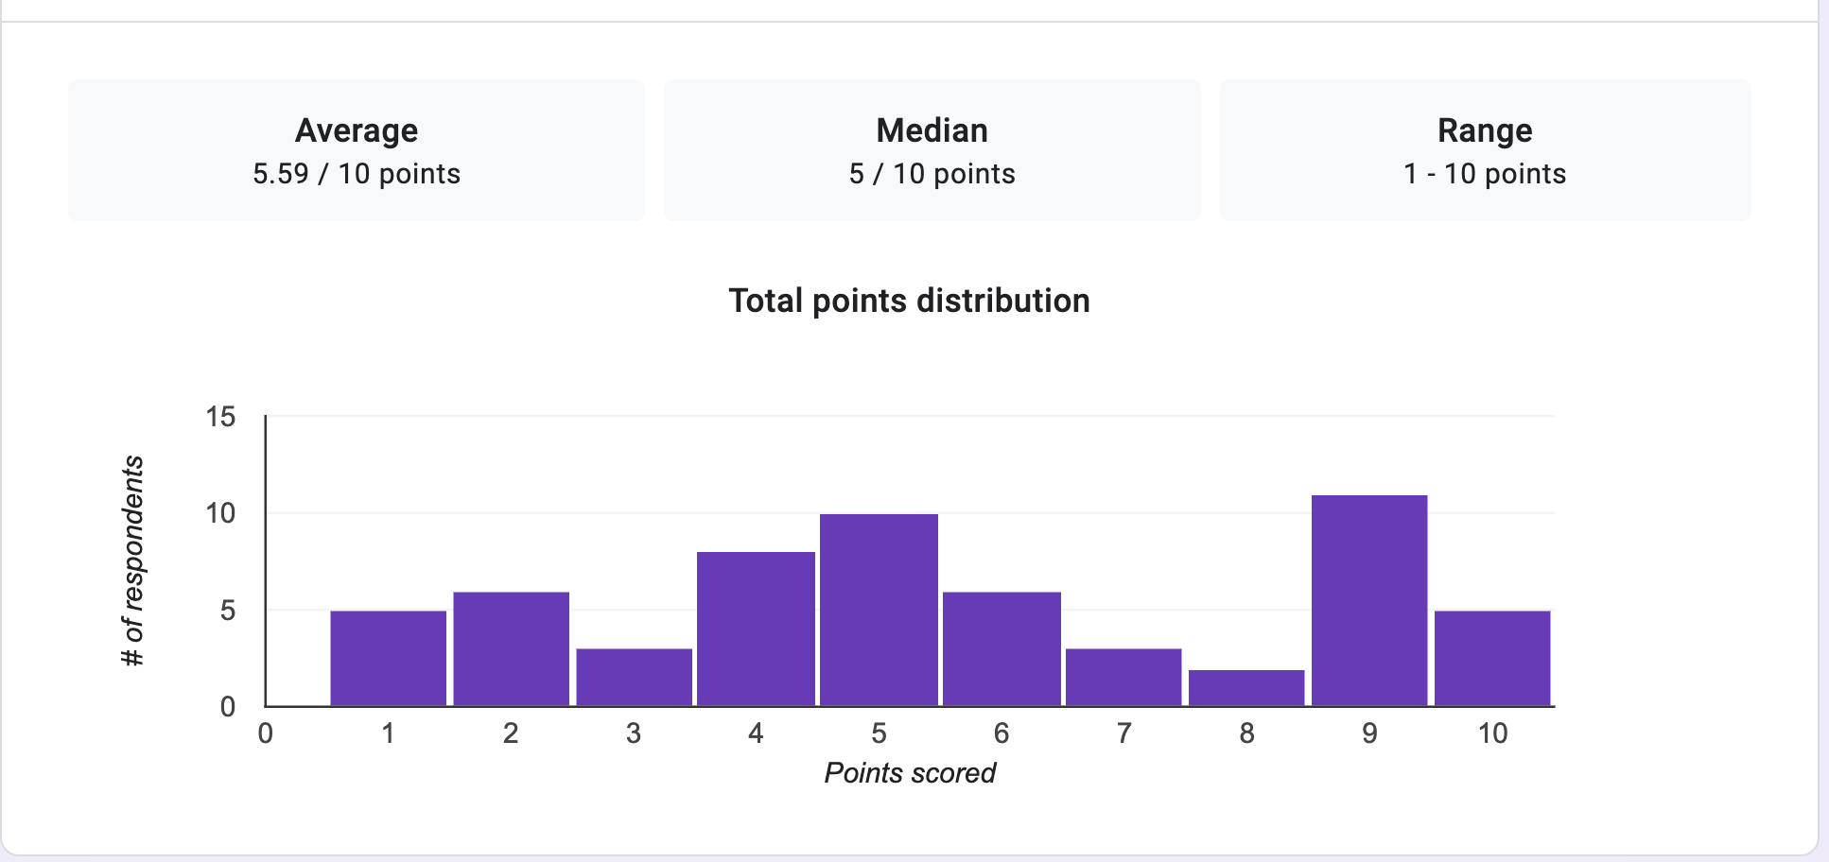This screenshot has height=862, width=1829.
Task: Click the "Total points distribution" chart title
Action: coord(909,301)
